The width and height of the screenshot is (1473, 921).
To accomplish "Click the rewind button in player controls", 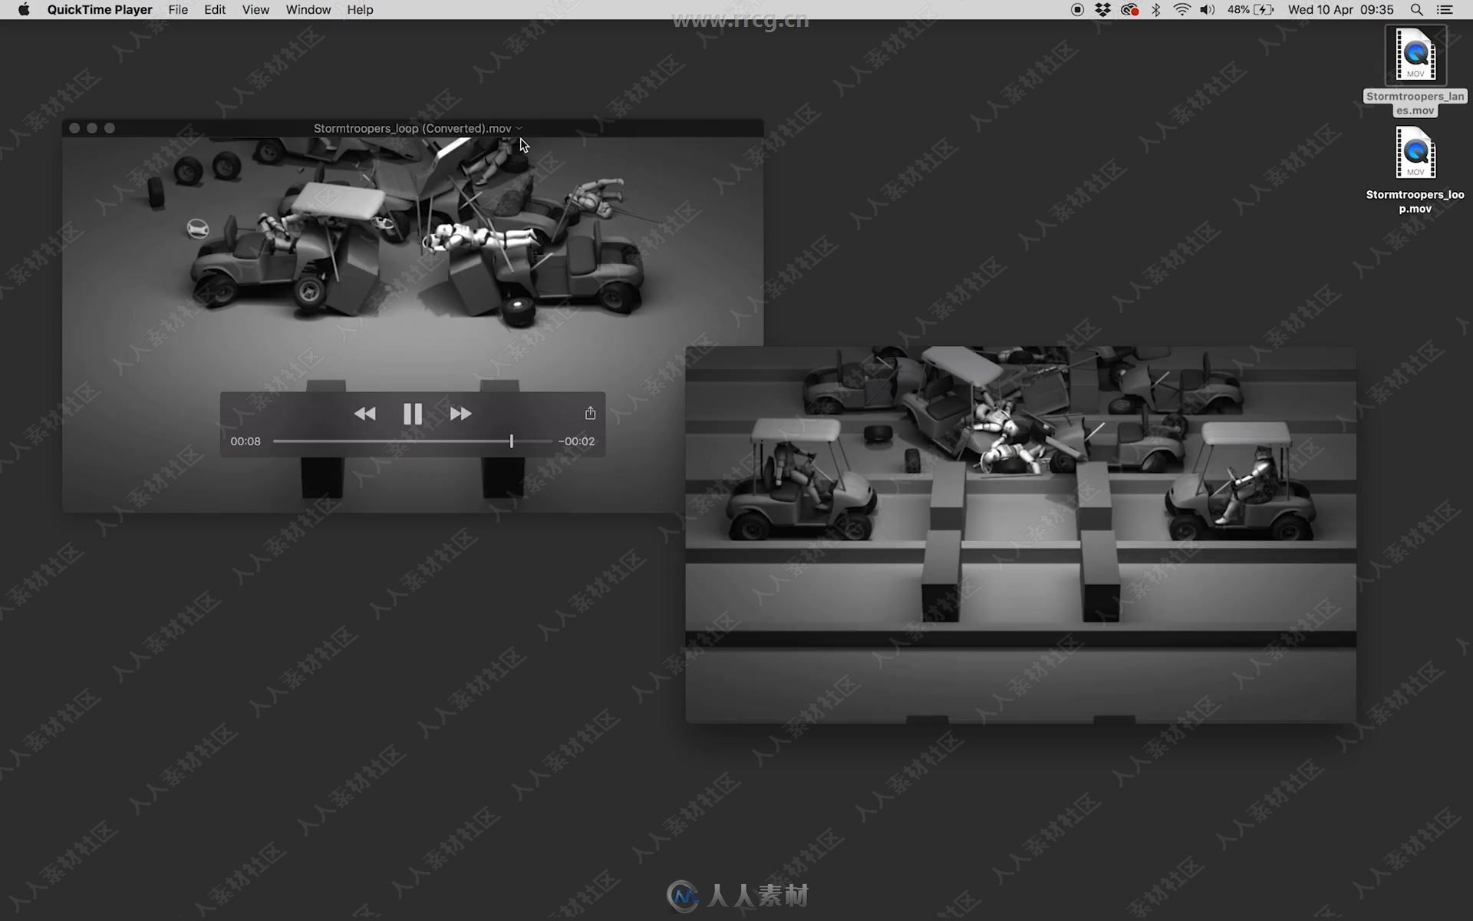I will click(364, 414).
